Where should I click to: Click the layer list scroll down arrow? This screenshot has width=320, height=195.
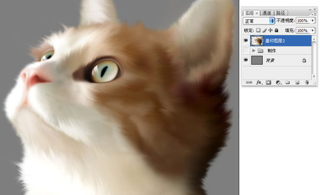[x=314, y=77]
